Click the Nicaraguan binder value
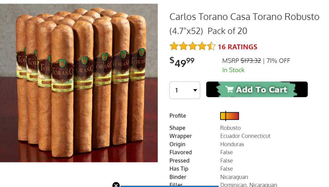This screenshot has height=187, width=329. (x=234, y=177)
